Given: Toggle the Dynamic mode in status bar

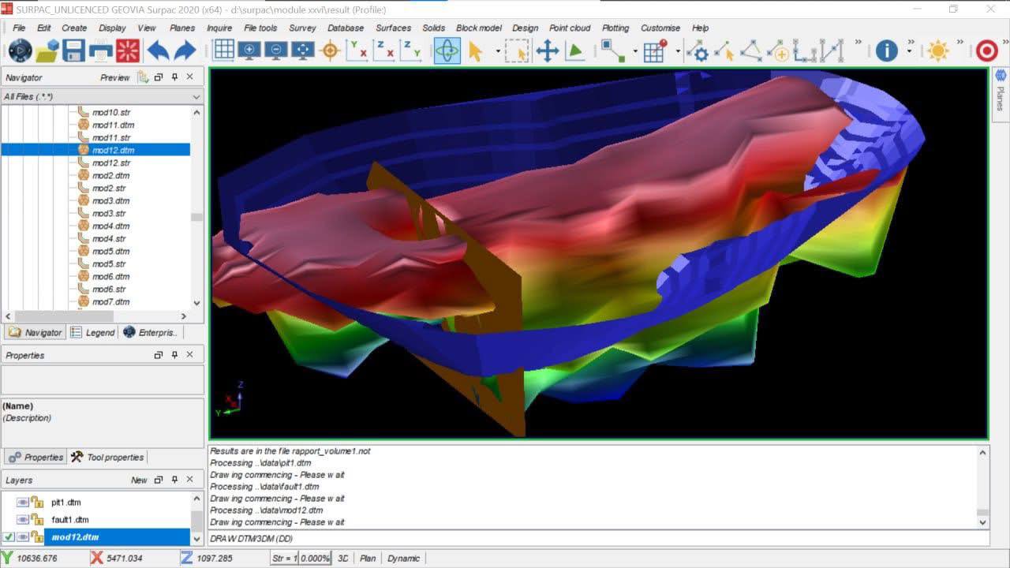Looking at the screenshot, I should (x=403, y=558).
